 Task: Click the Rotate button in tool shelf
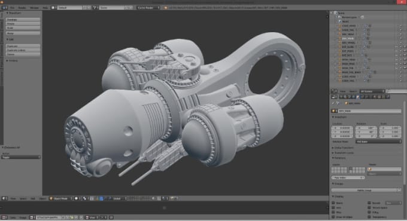point(23,23)
